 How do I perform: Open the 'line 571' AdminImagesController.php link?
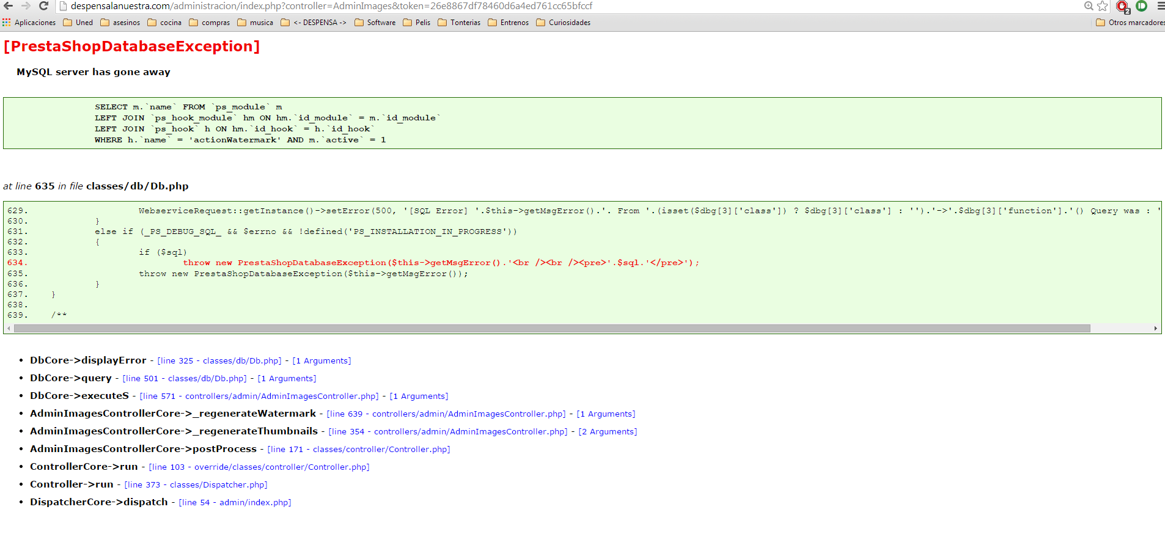point(259,396)
